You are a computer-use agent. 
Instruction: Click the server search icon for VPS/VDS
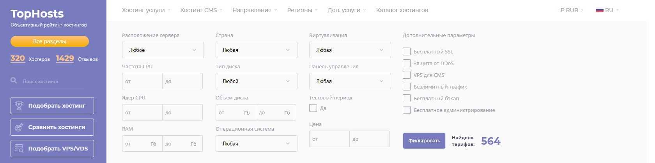tap(19, 149)
